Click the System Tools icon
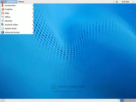Viewport: 136px width, 102px height. (x=3, y=28)
